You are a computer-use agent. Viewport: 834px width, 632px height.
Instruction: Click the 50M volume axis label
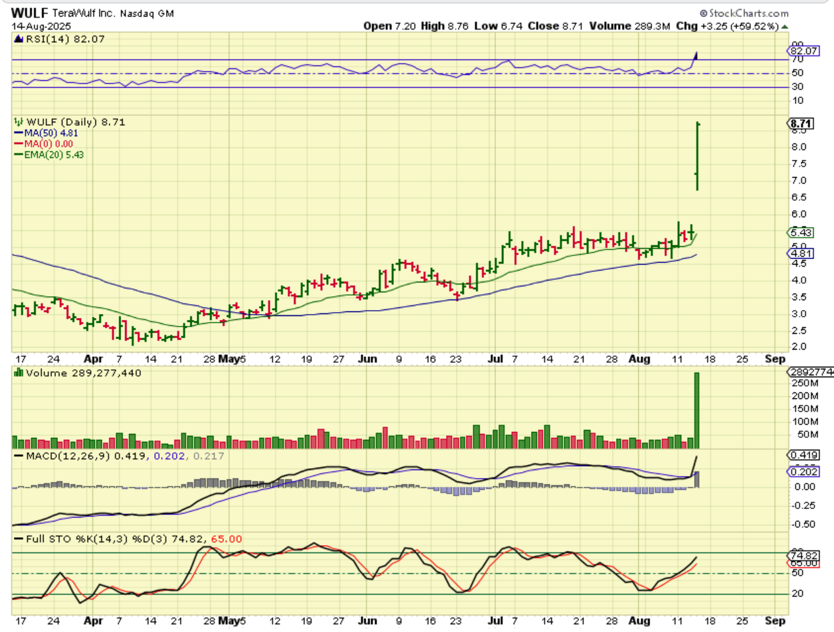click(808, 434)
